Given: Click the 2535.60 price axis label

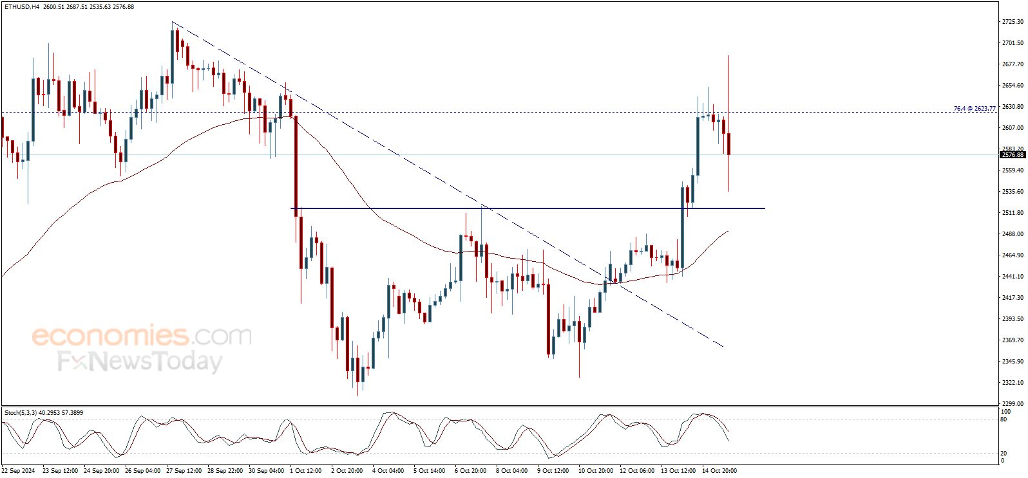Looking at the screenshot, I should pyautogui.click(x=1013, y=192).
